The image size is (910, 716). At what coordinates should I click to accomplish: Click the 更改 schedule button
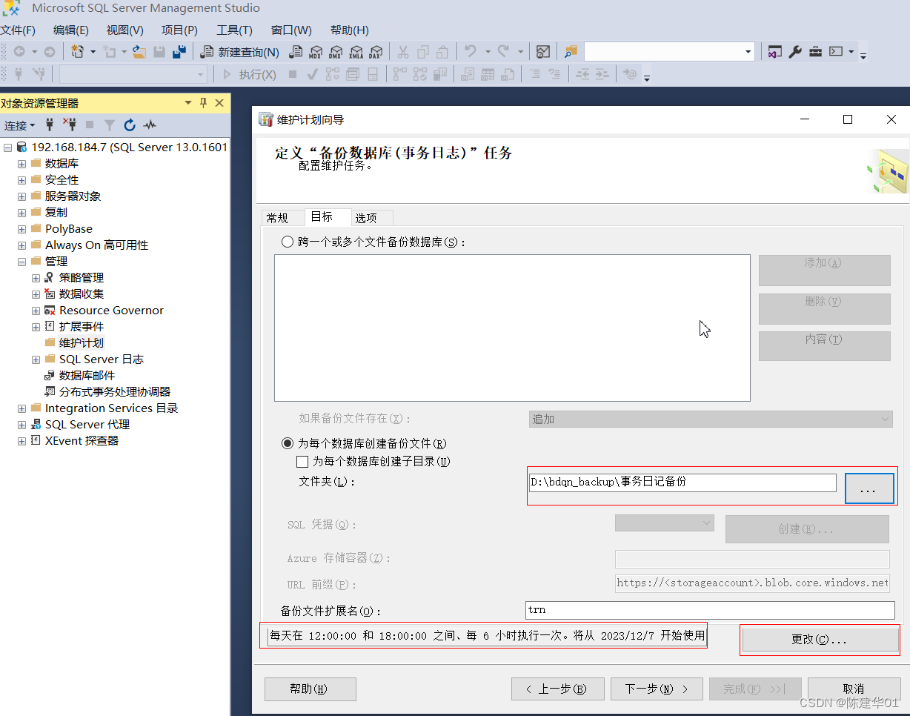click(820, 639)
